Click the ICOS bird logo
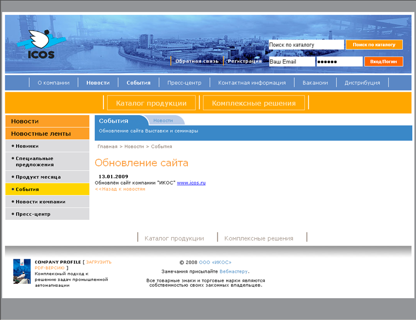Image resolution: width=416 pixels, height=320 pixels. (x=41, y=46)
